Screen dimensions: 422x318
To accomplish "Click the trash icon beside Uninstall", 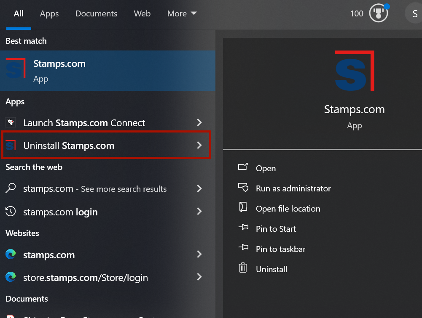I will pos(243,269).
